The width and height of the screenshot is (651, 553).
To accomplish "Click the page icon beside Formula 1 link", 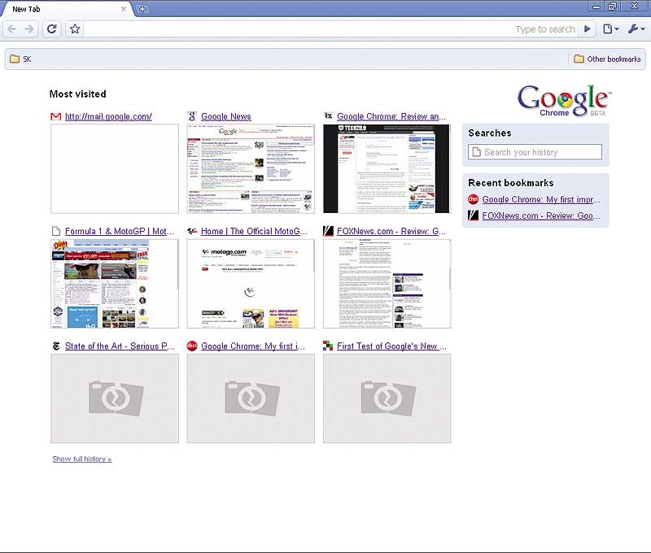I will (55, 231).
